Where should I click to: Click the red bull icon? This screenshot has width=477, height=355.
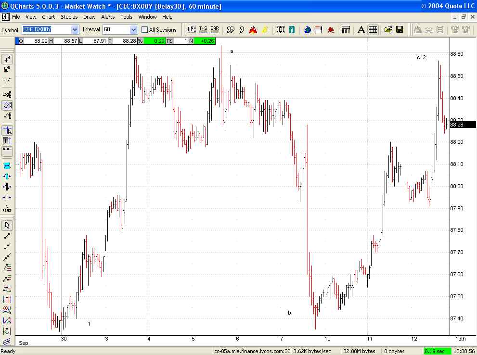pyautogui.click(x=330, y=29)
